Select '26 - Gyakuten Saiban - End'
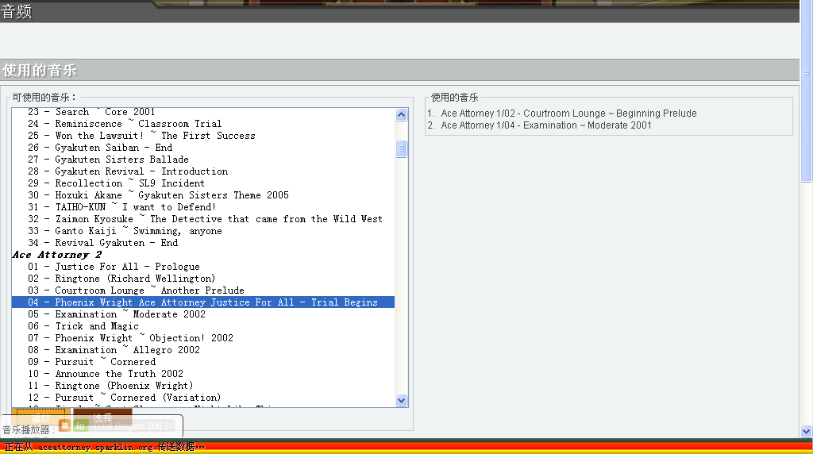The image size is (813, 454). click(202, 148)
